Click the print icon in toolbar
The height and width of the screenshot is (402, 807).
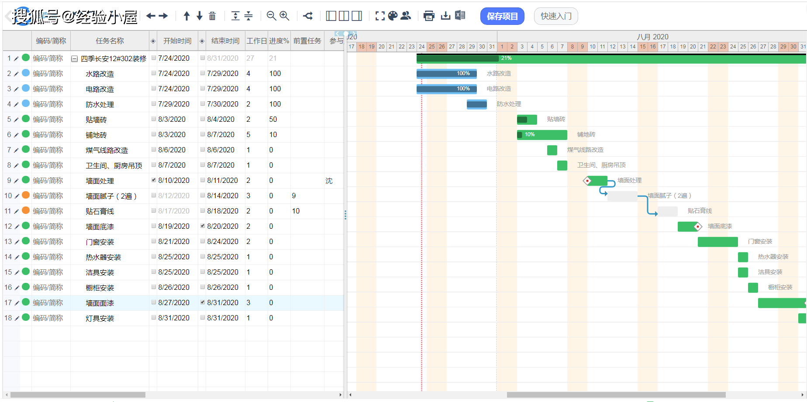429,16
